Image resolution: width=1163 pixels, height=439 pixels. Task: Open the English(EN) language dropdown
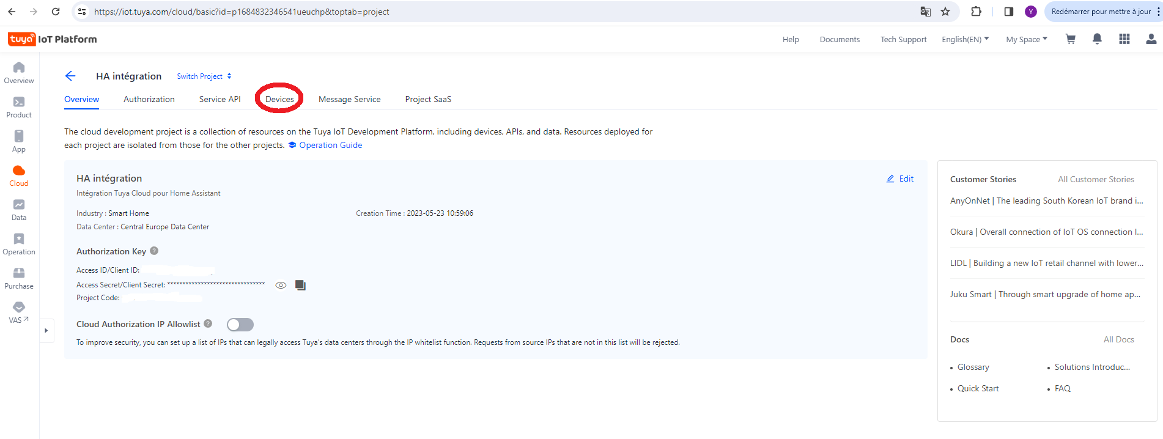pyautogui.click(x=965, y=39)
